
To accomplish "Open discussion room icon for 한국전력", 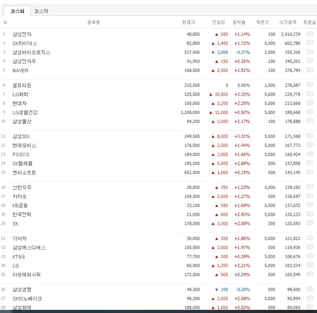I will tap(310, 214).
